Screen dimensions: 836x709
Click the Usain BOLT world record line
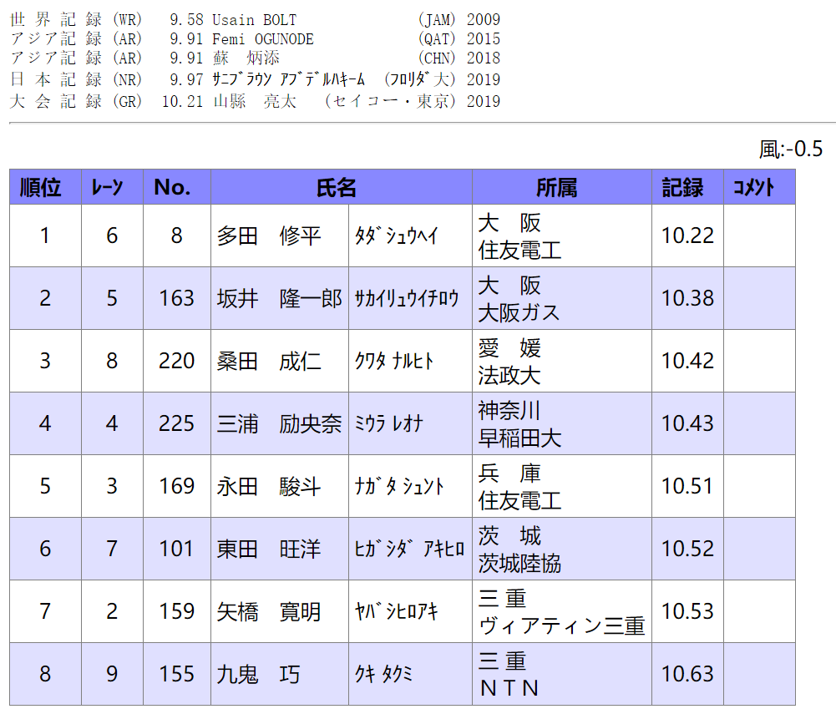pyautogui.click(x=255, y=19)
